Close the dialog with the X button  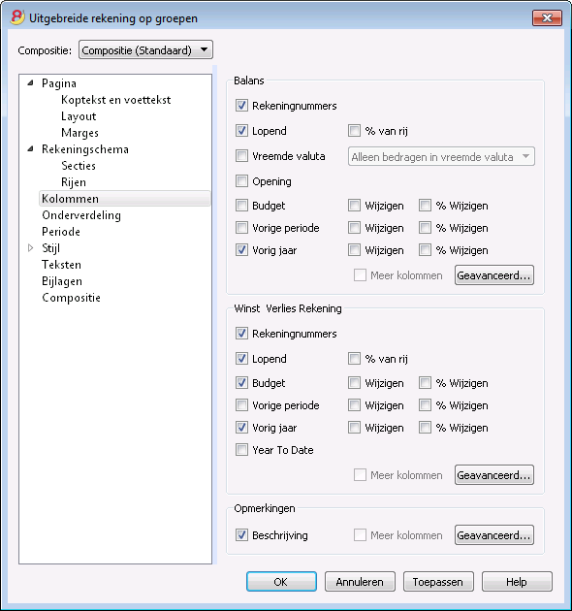(547, 17)
